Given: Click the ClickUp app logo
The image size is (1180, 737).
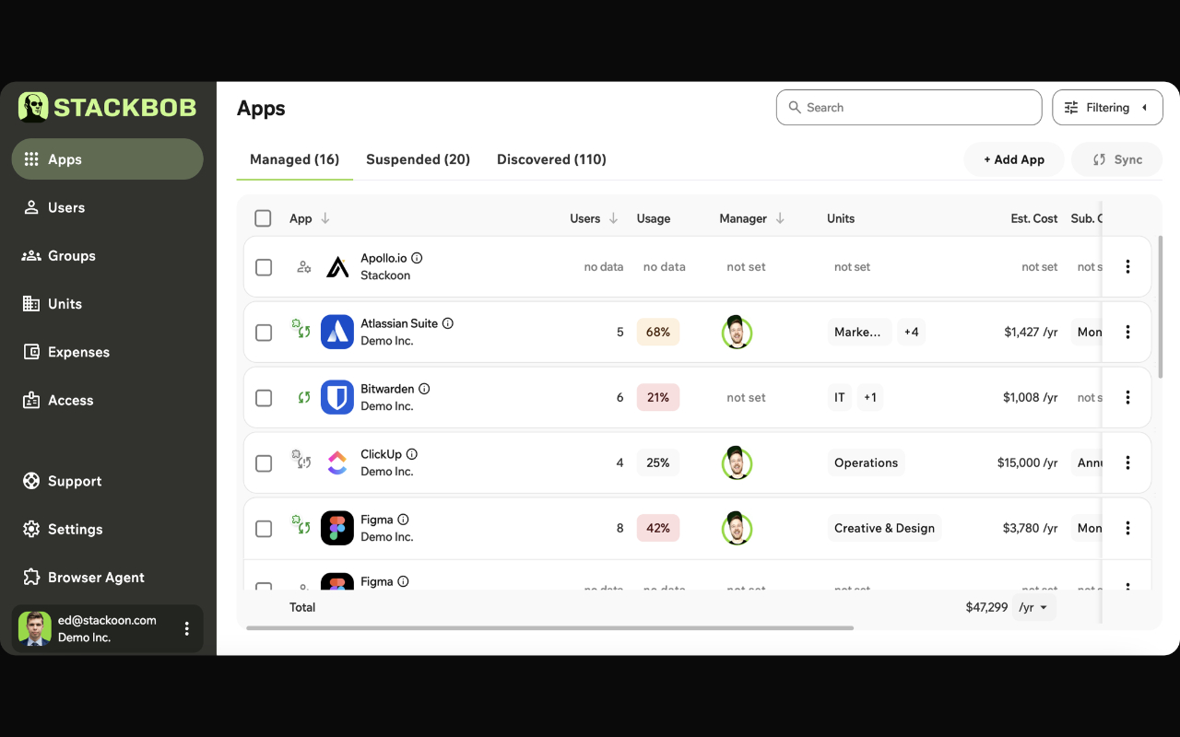Looking at the screenshot, I should click(x=337, y=462).
